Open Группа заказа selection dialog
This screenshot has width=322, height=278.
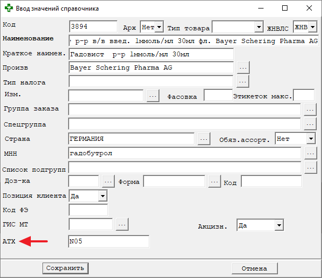tap(310, 109)
